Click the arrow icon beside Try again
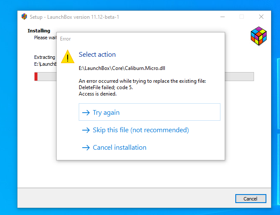The height and width of the screenshot is (215, 280). point(86,113)
